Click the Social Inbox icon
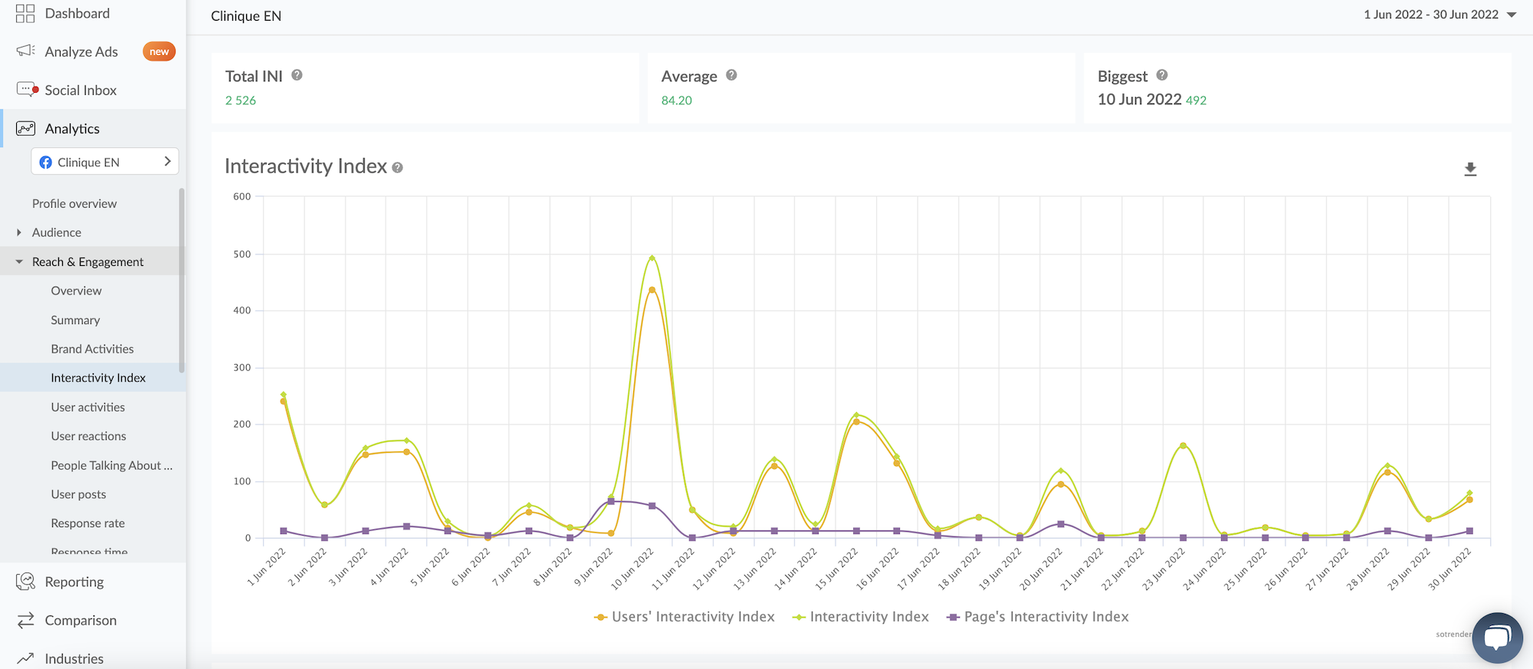Image resolution: width=1533 pixels, height=669 pixels. 27,90
